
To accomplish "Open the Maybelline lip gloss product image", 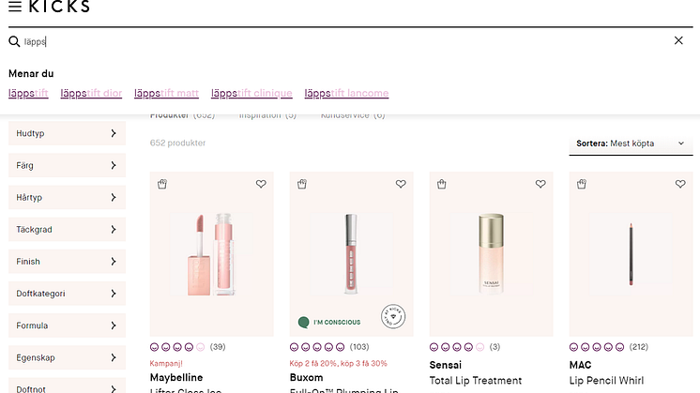I will (212, 254).
